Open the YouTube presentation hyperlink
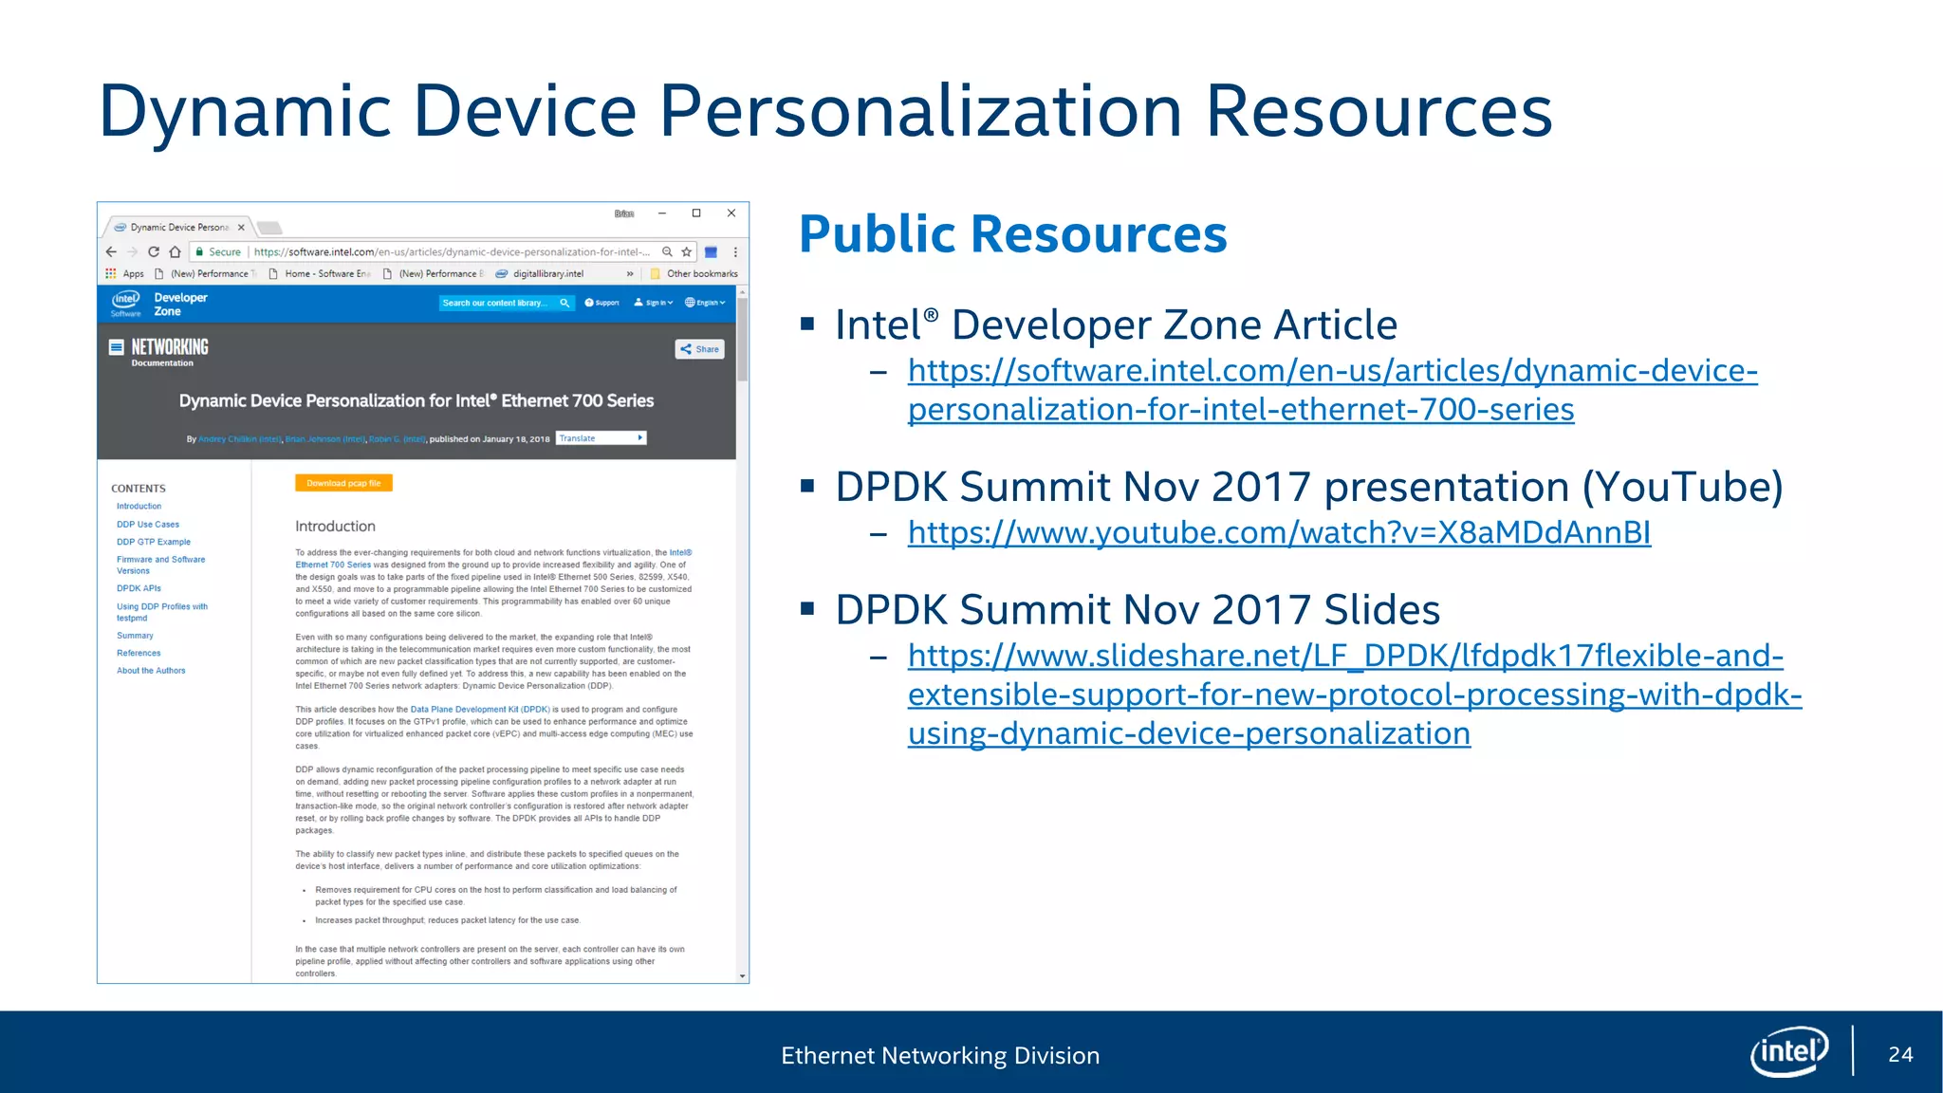The image size is (1943, 1093). click(x=1279, y=532)
